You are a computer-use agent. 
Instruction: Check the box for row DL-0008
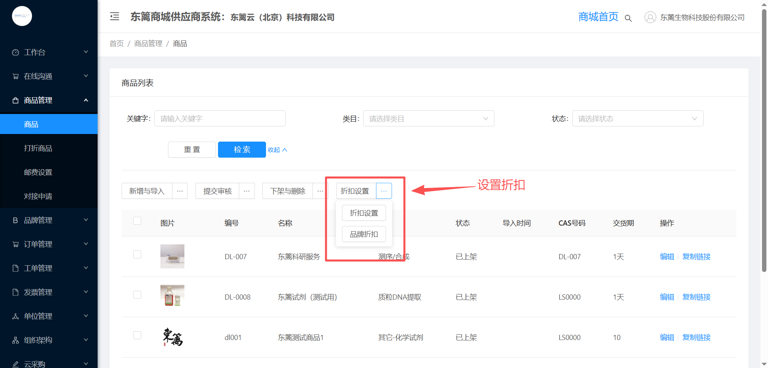[137, 295]
